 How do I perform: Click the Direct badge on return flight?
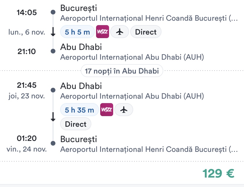tap(76, 124)
